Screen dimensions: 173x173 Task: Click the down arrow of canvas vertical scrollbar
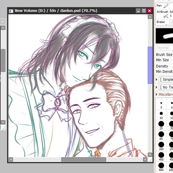tap(150, 155)
